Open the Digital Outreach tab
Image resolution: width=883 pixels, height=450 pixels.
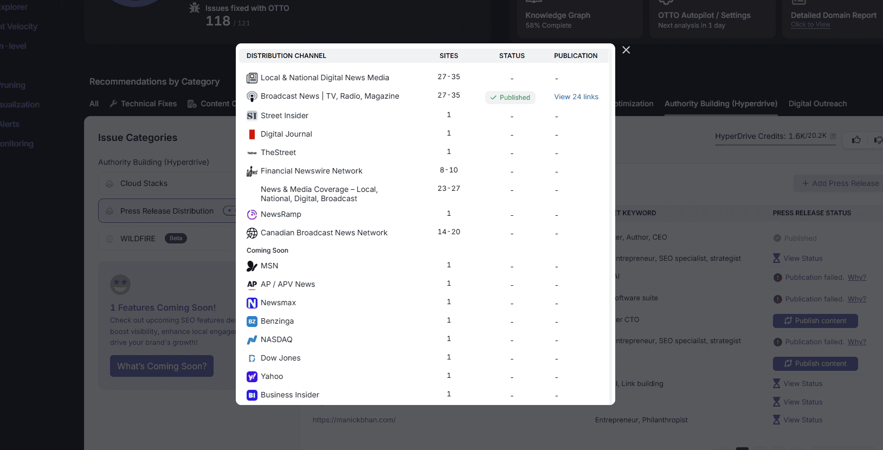pyautogui.click(x=817, y=104)
